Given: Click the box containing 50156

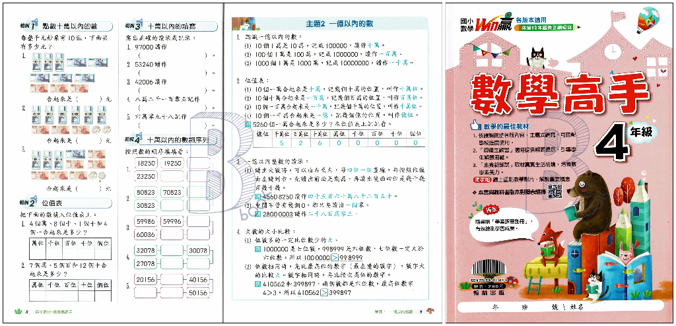Looking at the screenshot, I should [199, 292].
